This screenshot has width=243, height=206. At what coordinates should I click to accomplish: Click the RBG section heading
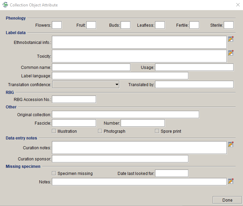coord(10,93)
